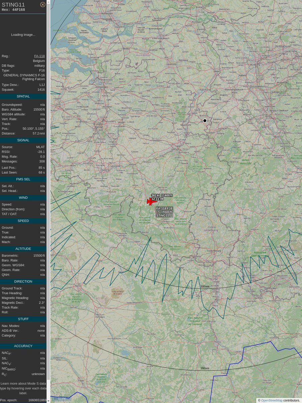
Task: Open the Pos. epoch dropdown arrow
Action: (48, 400)
